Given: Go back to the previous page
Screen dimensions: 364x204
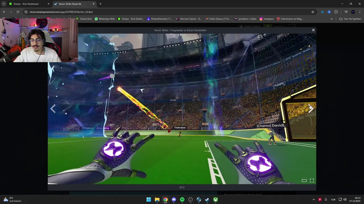Looking at the screenshot, I should click(x=4, y=12).
